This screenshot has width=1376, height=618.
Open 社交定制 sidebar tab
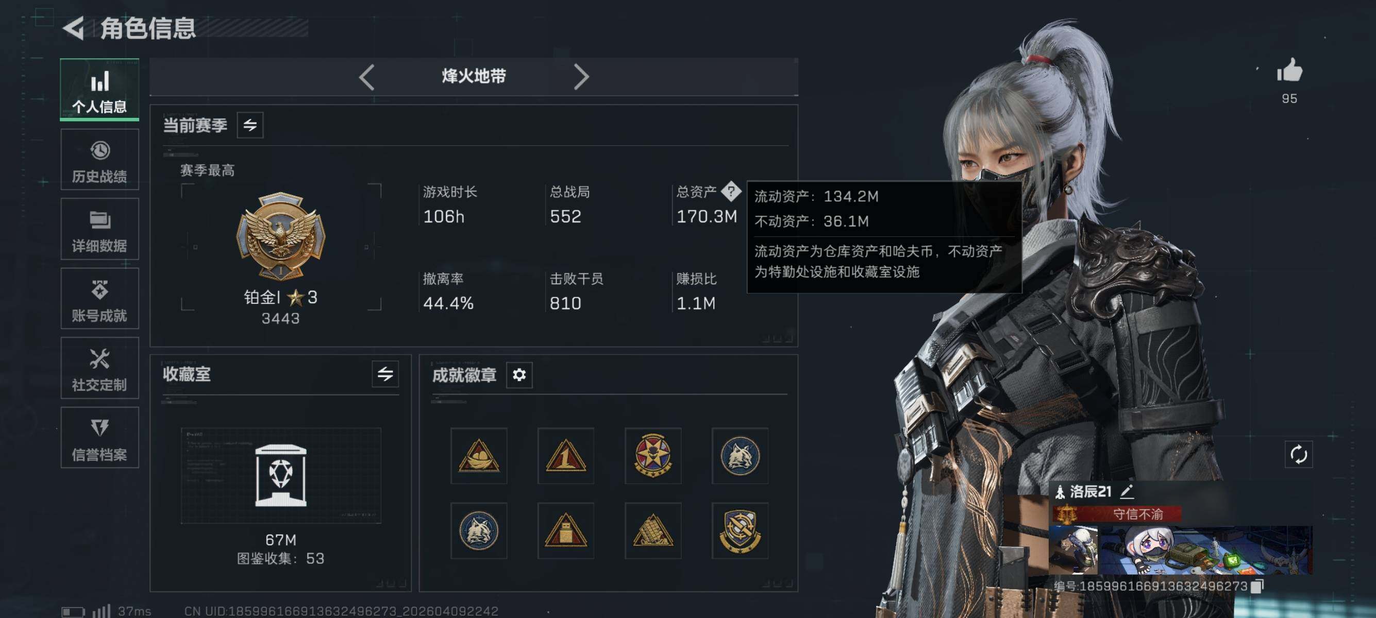(x=100, y=368)
